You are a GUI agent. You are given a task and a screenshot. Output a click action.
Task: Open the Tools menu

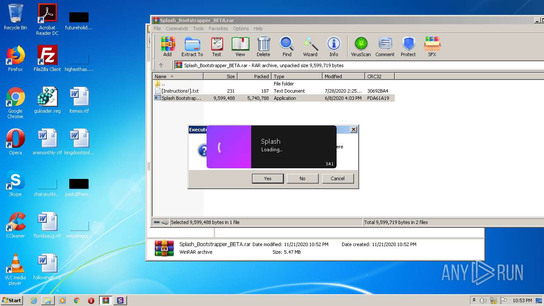[x=198, y=28]
